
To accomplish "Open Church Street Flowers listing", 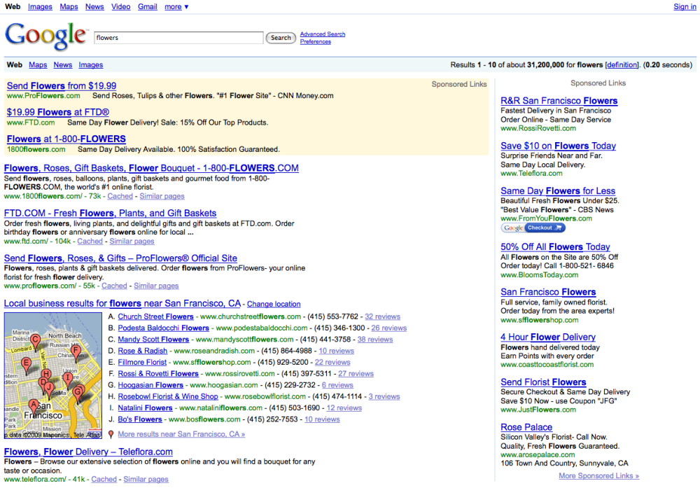I will coord(156,316).
